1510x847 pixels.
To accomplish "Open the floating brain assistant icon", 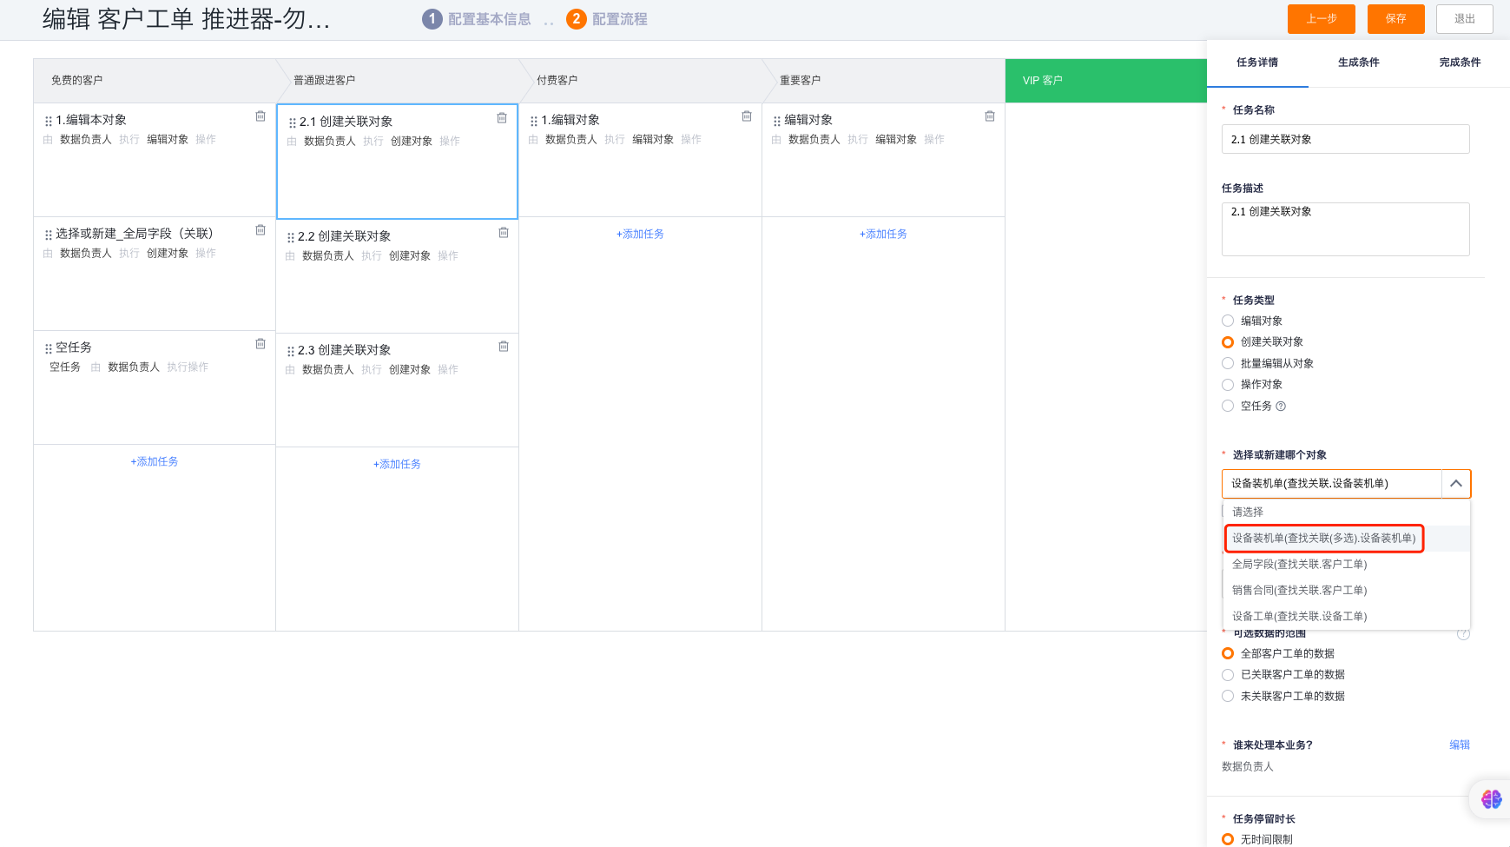I will pyautogui.click(x=1491, y=799).
